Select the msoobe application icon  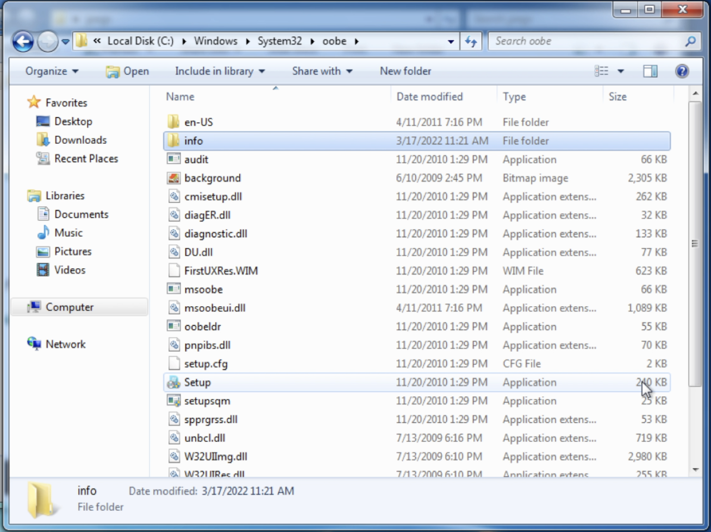[173, 289]
